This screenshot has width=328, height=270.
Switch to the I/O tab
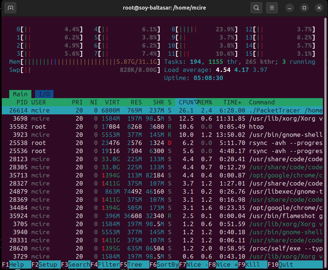pos(44,94)
